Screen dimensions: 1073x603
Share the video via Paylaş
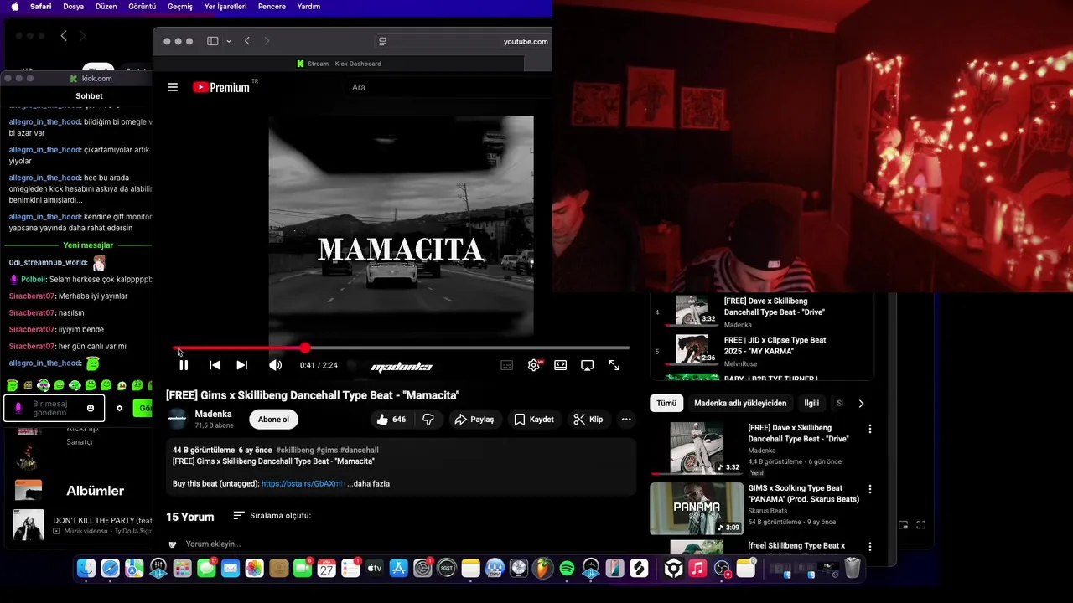click(x=474, y=420)
